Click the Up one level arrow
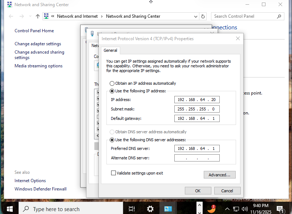The height and width of the screenshot is (214, 292). [37, 16]
